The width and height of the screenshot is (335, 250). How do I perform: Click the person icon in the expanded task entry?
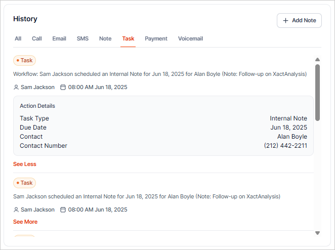point(16,87)
